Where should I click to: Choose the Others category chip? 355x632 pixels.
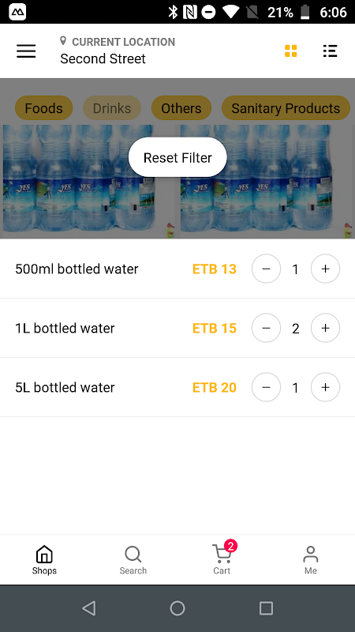pos(181,108)
